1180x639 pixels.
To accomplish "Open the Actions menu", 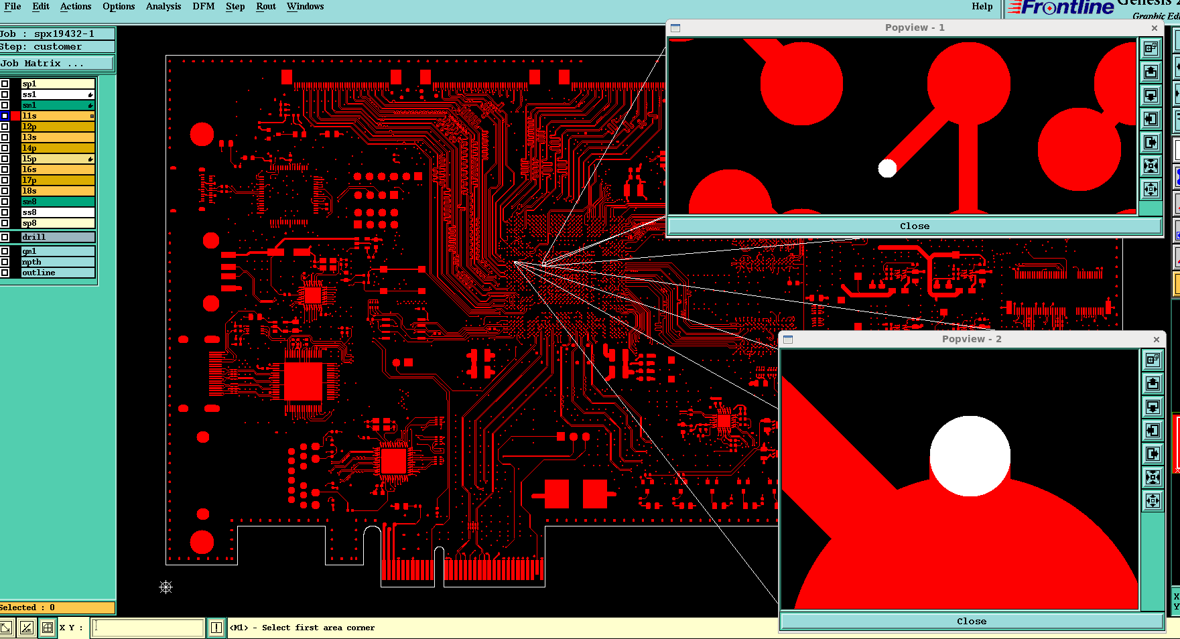I will point(76,7).
